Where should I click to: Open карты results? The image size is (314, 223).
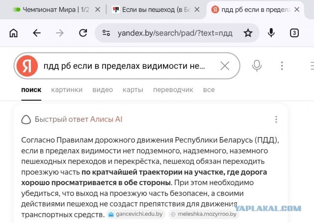coord(133,90)
